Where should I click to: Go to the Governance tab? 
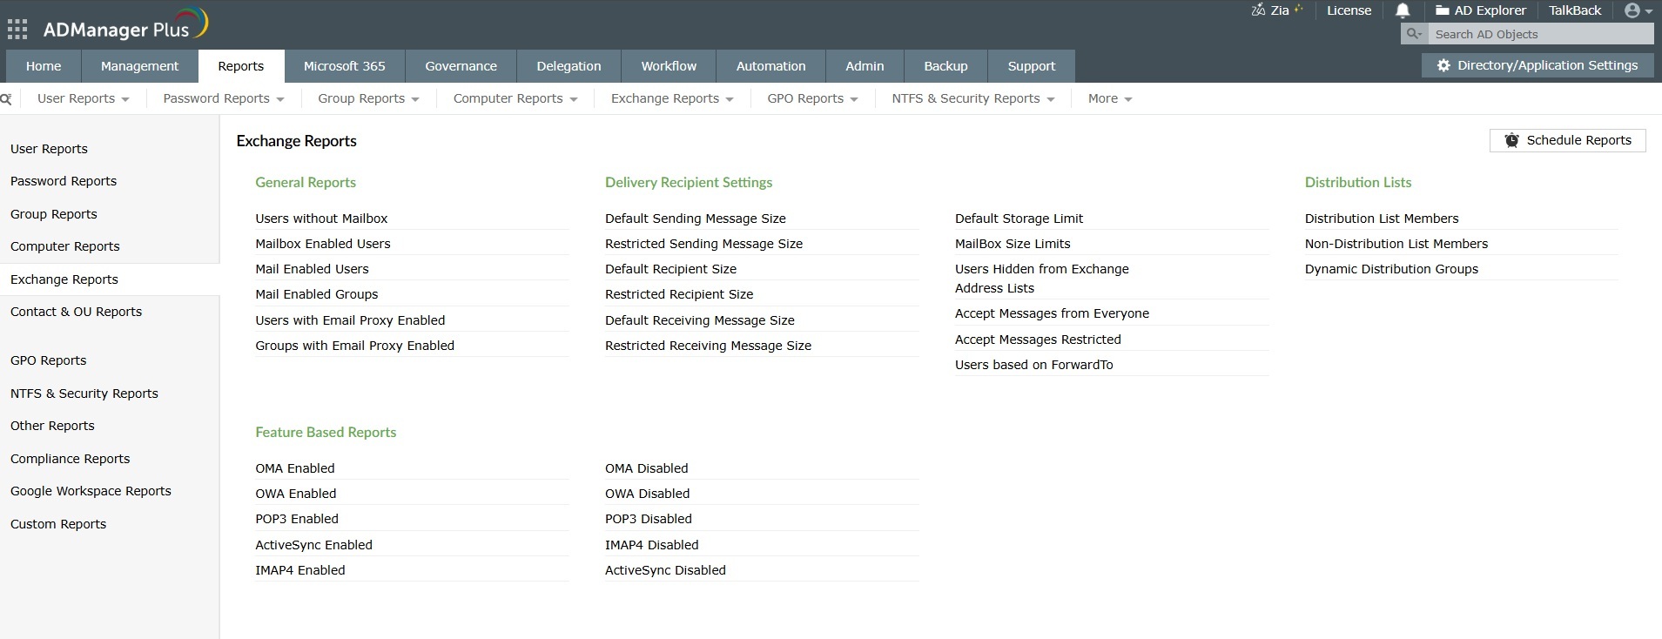[x=461, y=66]
